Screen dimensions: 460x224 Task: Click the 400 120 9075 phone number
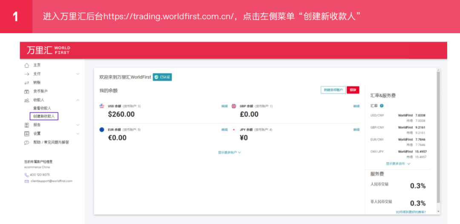[x=40, y=175]
